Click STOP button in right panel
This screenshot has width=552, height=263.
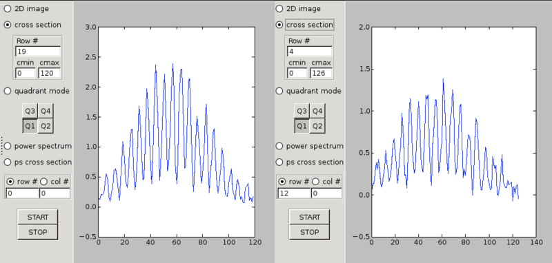(309, 232)
